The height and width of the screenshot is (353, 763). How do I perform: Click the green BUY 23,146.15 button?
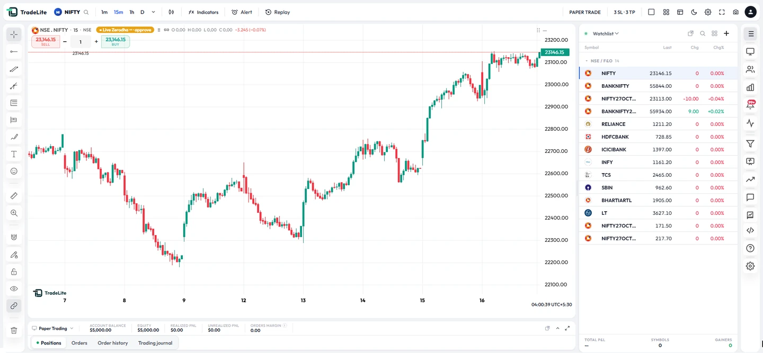click(x=116, y=41)
